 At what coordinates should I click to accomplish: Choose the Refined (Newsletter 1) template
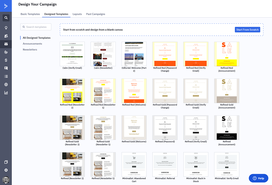click(x=103, y=164)
